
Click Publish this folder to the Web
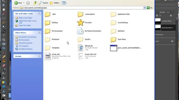[27, 22]
